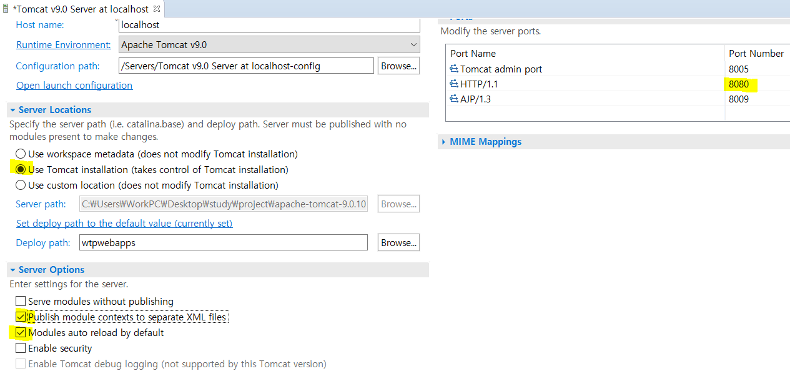Click the Server Locations section title
The image size is (790, 371).
[55, 110]
